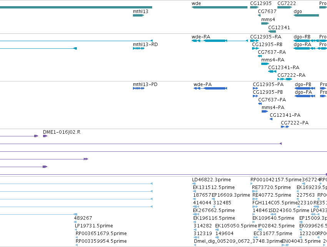Viewport: 327px width, 247px height.
Task: Click the EC31677.5prime EST label
Action: point(273,234)
